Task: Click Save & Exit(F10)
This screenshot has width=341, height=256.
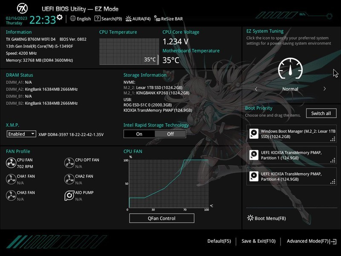Action: [259, 241]
